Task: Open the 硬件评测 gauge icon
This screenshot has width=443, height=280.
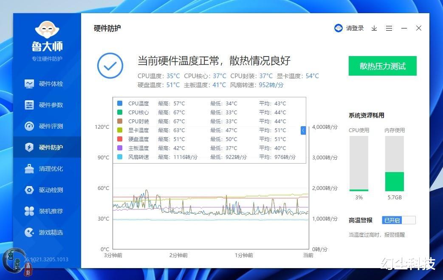Action: 29,126
